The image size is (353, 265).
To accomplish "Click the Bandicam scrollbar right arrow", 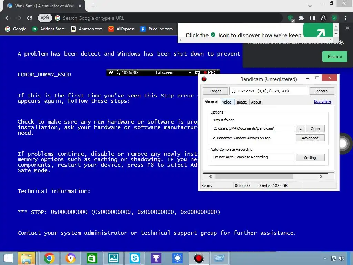I will [321, 176].
